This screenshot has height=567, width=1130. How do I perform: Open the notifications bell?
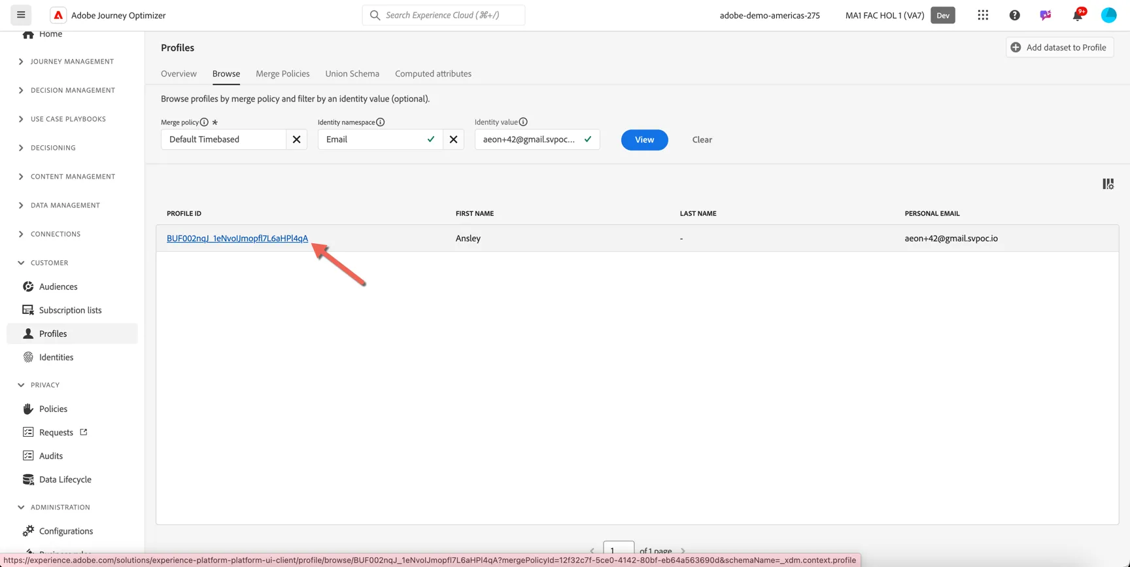1077,15
